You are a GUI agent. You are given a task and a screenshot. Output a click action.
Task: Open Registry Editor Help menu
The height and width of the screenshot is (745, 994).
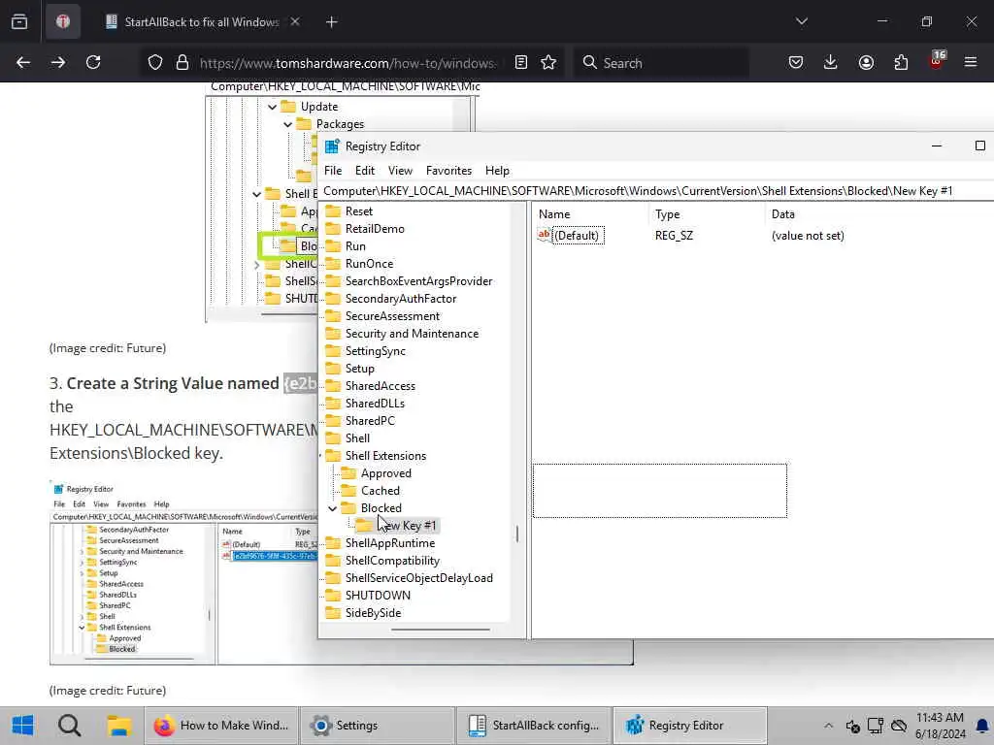pos(497,171)
